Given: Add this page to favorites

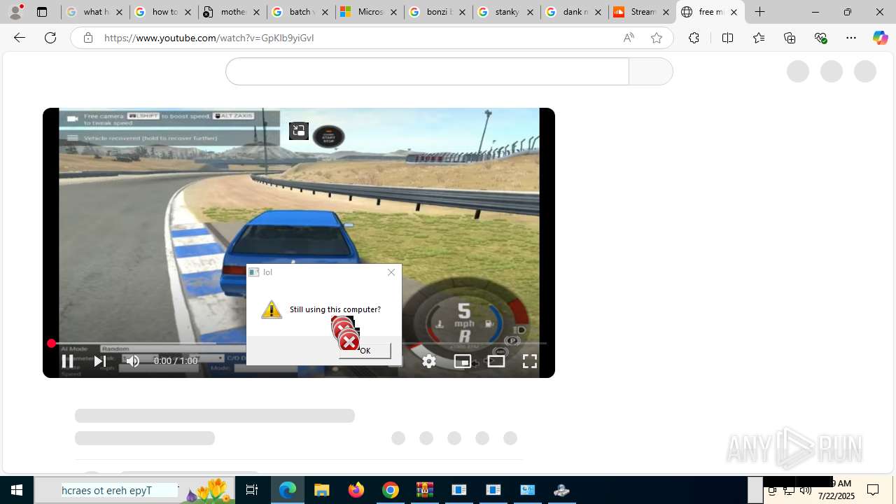Looking at the screenshot, I should tap(656, 38).
